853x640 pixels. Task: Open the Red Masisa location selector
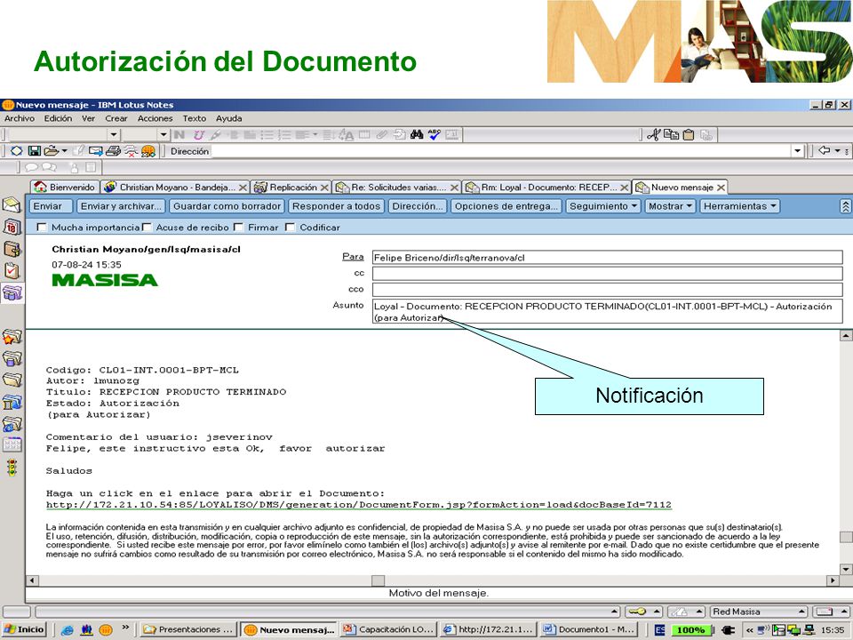[758, 612]
